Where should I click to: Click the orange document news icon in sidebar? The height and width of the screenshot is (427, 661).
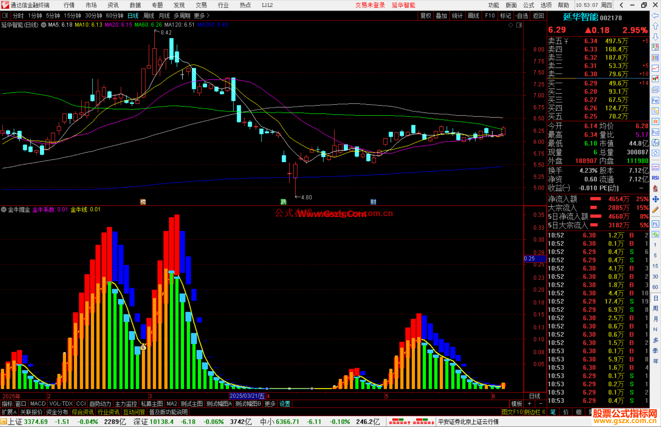click(655, 122)
